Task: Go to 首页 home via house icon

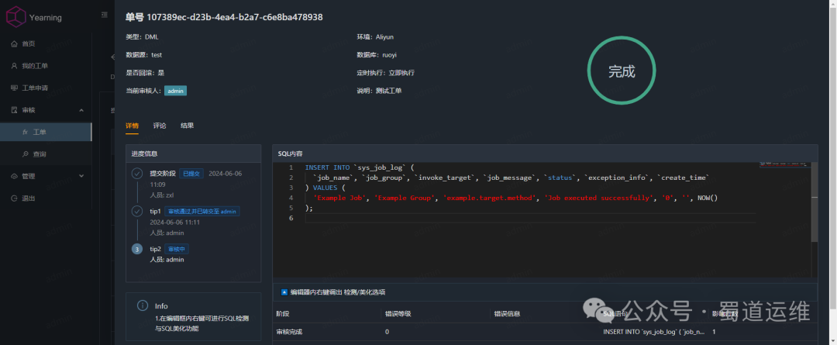Action: pyautogui.click(x=15, y=43)
